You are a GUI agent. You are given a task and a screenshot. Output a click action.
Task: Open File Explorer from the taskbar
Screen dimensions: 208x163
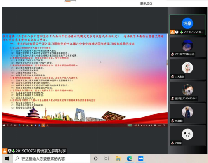(x=118, y=158)
